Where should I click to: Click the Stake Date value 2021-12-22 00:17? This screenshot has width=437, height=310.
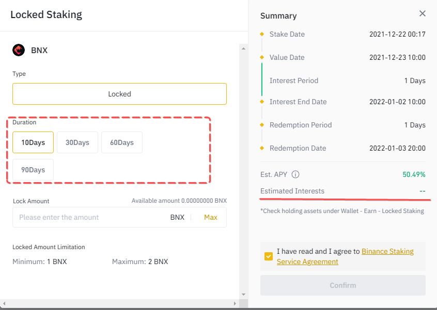397,34
